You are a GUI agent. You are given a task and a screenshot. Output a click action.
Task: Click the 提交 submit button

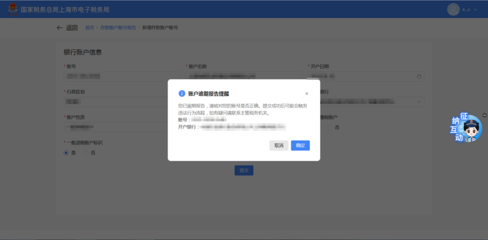click(x=244, y=171)
